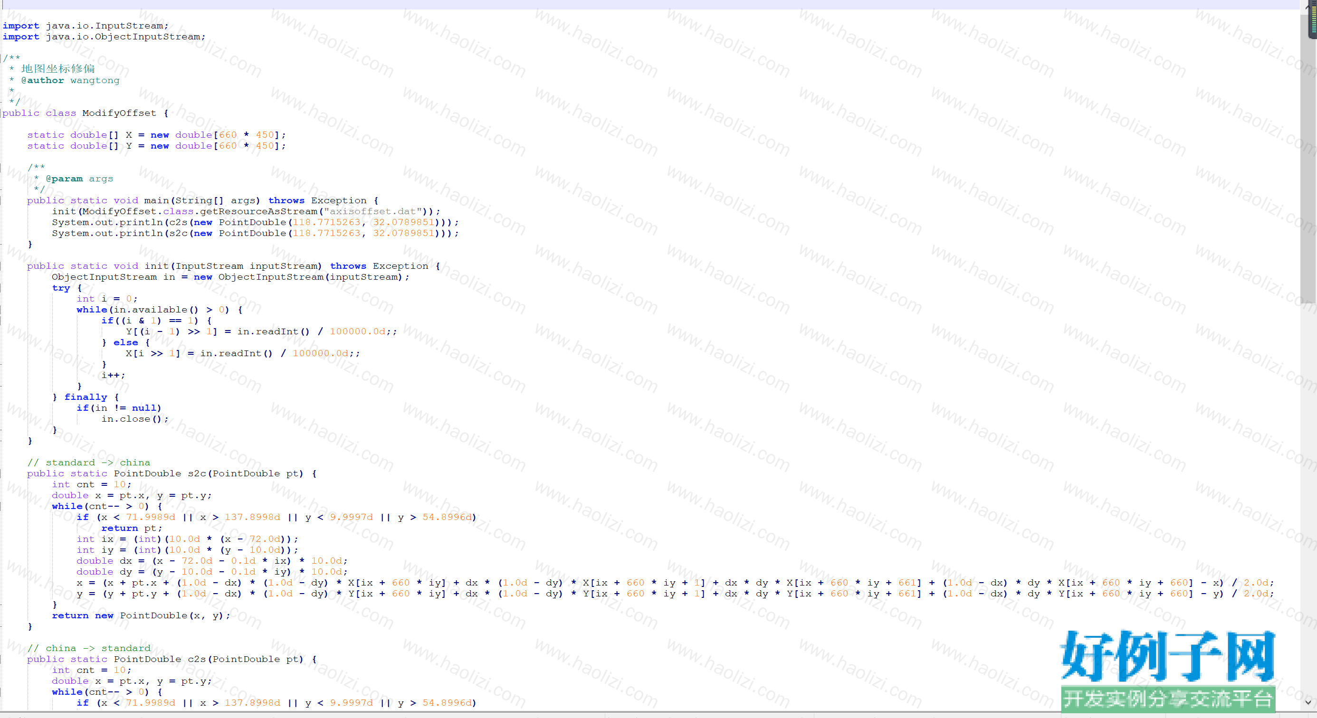Click the comment '// china -> standard'
The width and height of the screenshot is (1317, 718).
click(x=89, y=649)
